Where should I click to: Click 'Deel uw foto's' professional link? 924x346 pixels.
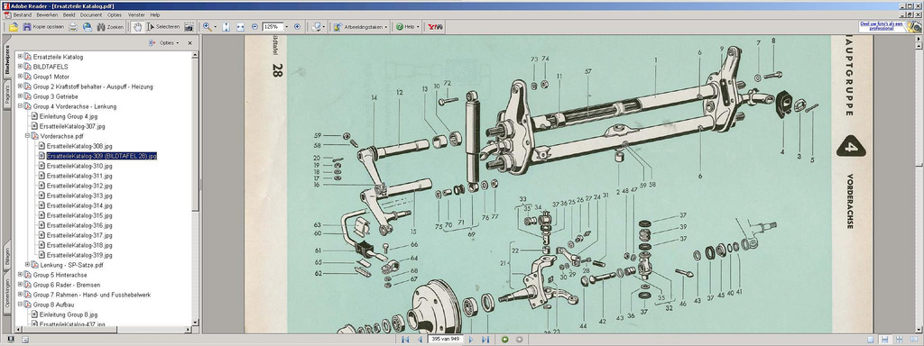[882, 26]
